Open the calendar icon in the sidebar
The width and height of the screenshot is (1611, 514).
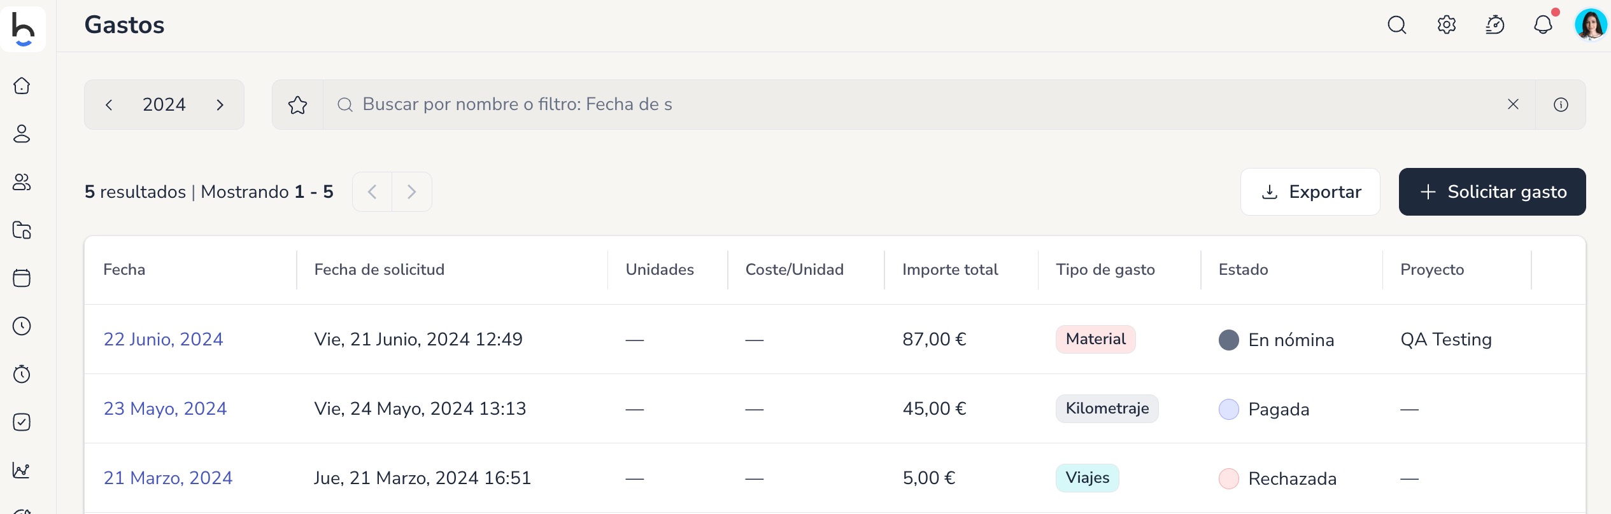[22, 278]
